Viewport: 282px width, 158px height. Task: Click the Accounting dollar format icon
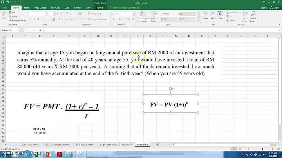click(x=114, y=19)
